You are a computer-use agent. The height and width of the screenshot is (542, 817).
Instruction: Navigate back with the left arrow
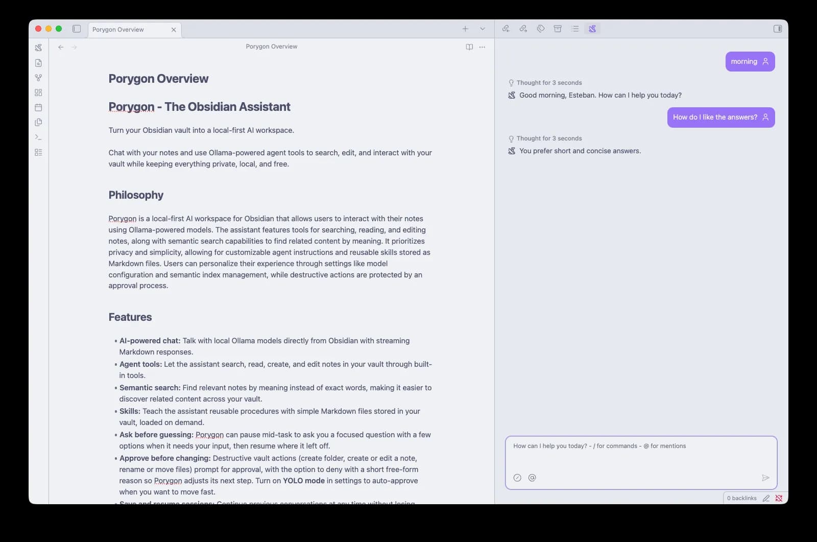click(61, 47)
